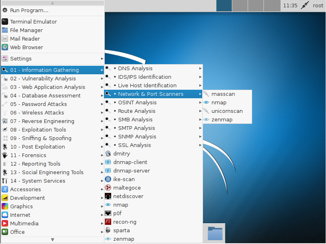The width and height of the screenshot is (326, 244).
Task: Click the nmap eye icon in scanners submenu
Action: pos(206,102)
